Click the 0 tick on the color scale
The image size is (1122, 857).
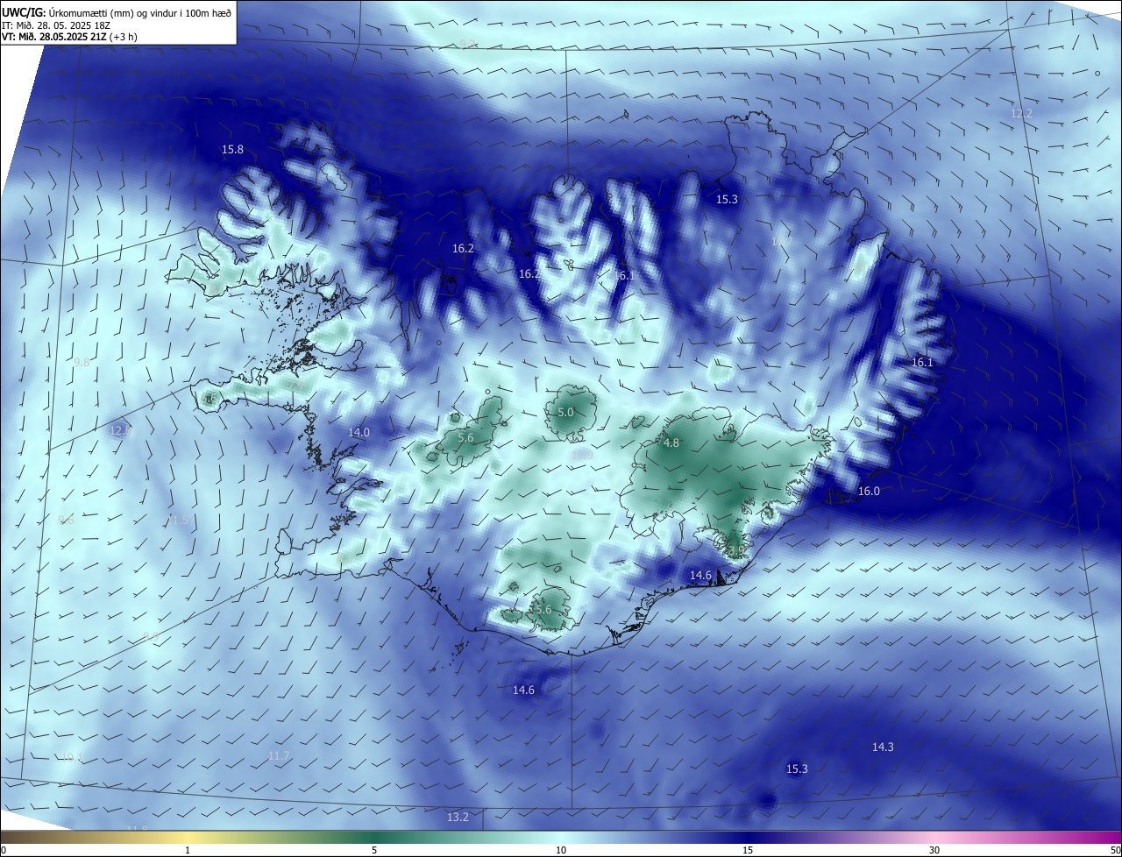[x=4, y=850]
